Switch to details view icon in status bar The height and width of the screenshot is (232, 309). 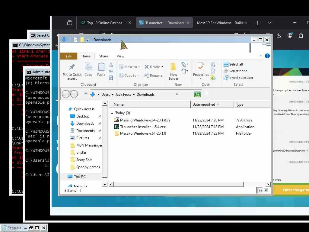coord(260,190)
